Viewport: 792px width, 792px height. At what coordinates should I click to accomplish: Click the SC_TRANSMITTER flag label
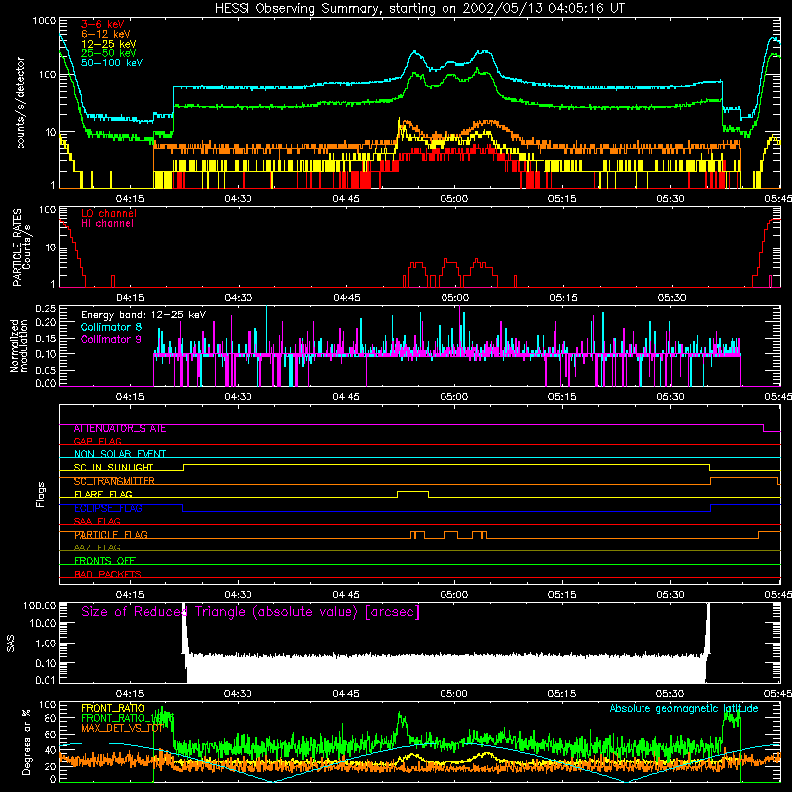pyautogui.click(x=115, y=481)
